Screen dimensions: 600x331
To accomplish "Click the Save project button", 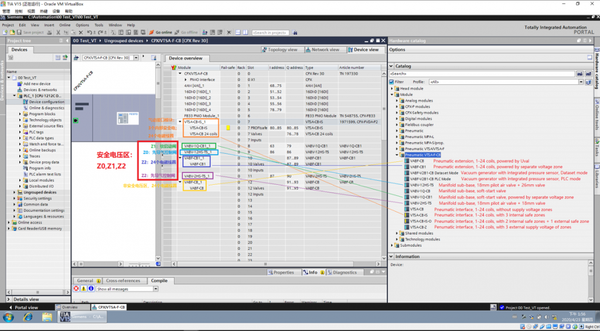I will [30, 32].
